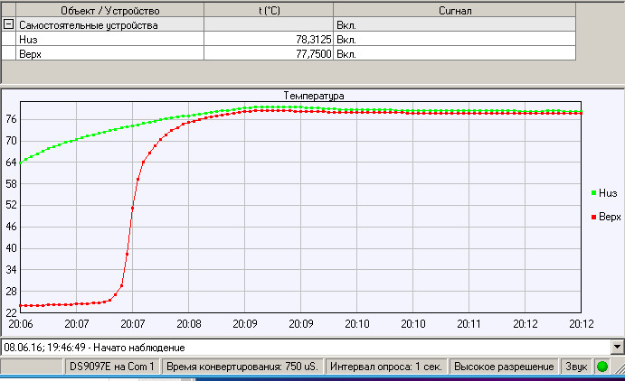
Task: Toggle Вкл. signal for Низ sensor
Action: click(x=346, y=40)
